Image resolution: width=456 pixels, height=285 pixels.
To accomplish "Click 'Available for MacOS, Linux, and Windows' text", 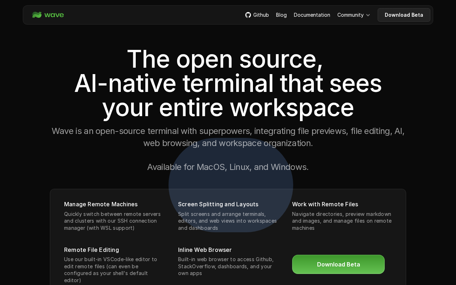I will (228, 167).
